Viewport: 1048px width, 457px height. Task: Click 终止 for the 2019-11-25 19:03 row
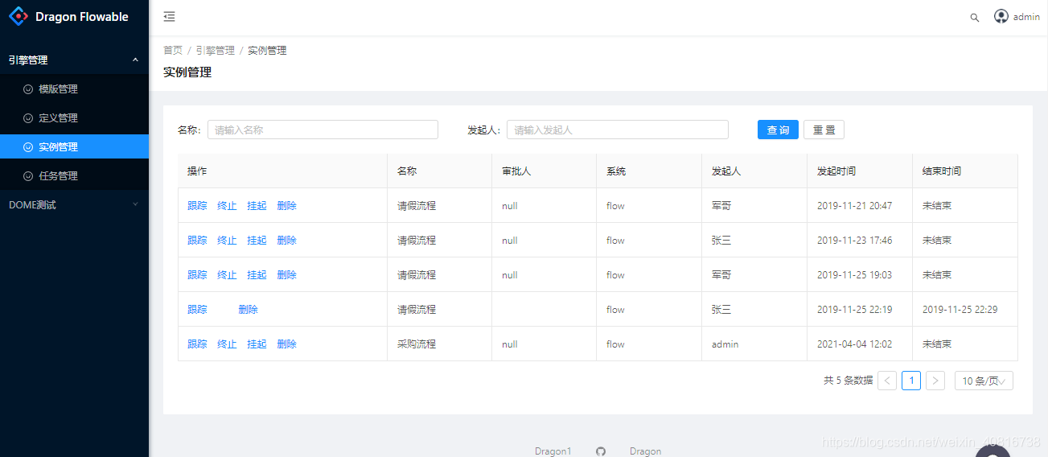[x=227, y=275]
